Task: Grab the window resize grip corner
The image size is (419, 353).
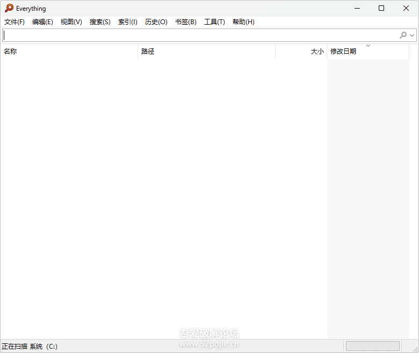Action: pos(415,349)
